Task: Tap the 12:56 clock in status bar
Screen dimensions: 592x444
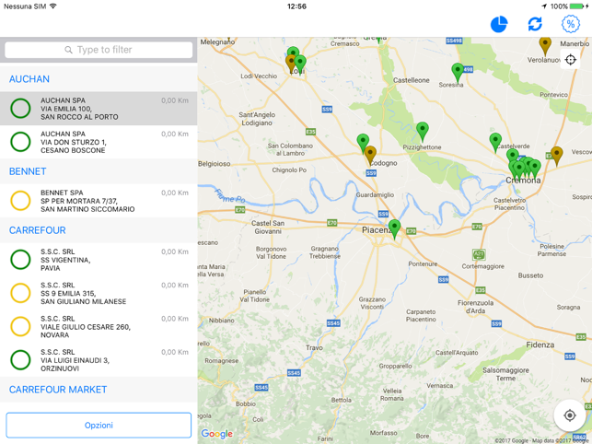Action: click(296, 6)
